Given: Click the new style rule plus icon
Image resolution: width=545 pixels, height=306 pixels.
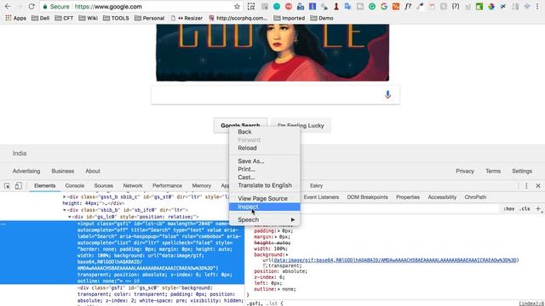Looking at the screenshot, I should (x=538, y=208).
